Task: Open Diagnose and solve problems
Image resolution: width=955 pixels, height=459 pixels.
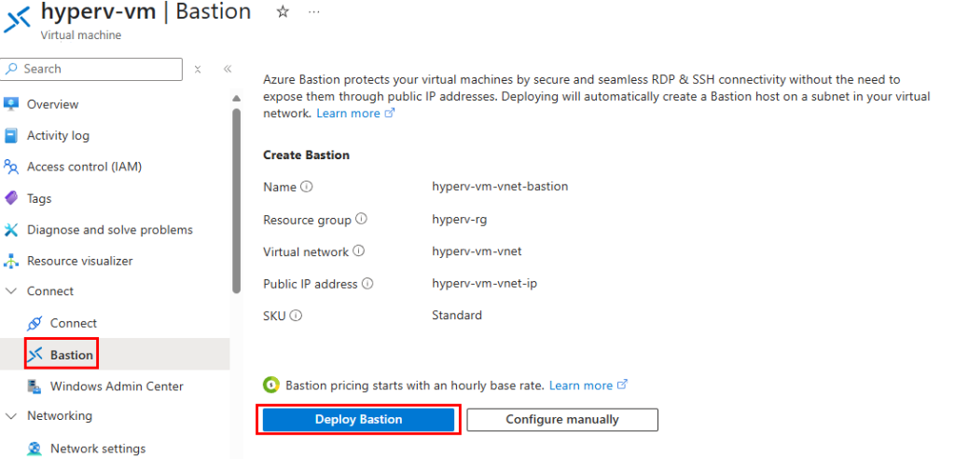Action: click(x=110, y=230)
